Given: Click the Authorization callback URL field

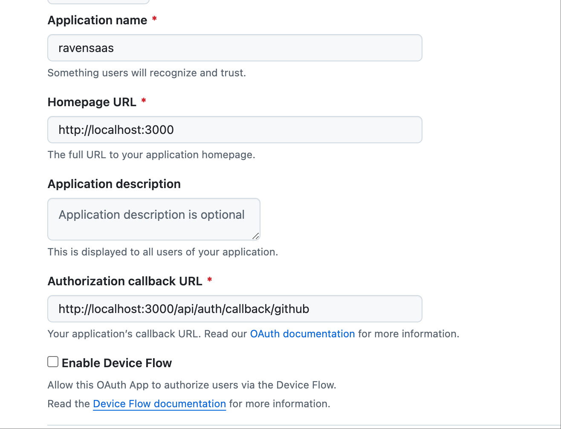Looking at the screenshot, I should pos(235,309).
